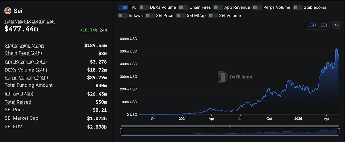
Task: Click the 600m USD axis label
Action: [x=128, y=39]
